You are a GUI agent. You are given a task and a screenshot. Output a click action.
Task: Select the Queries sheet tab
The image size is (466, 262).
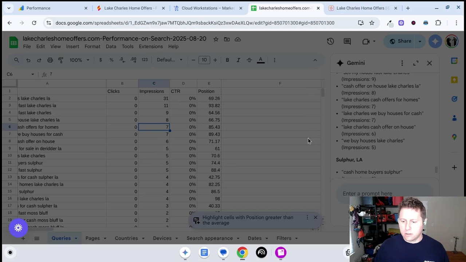61,238
